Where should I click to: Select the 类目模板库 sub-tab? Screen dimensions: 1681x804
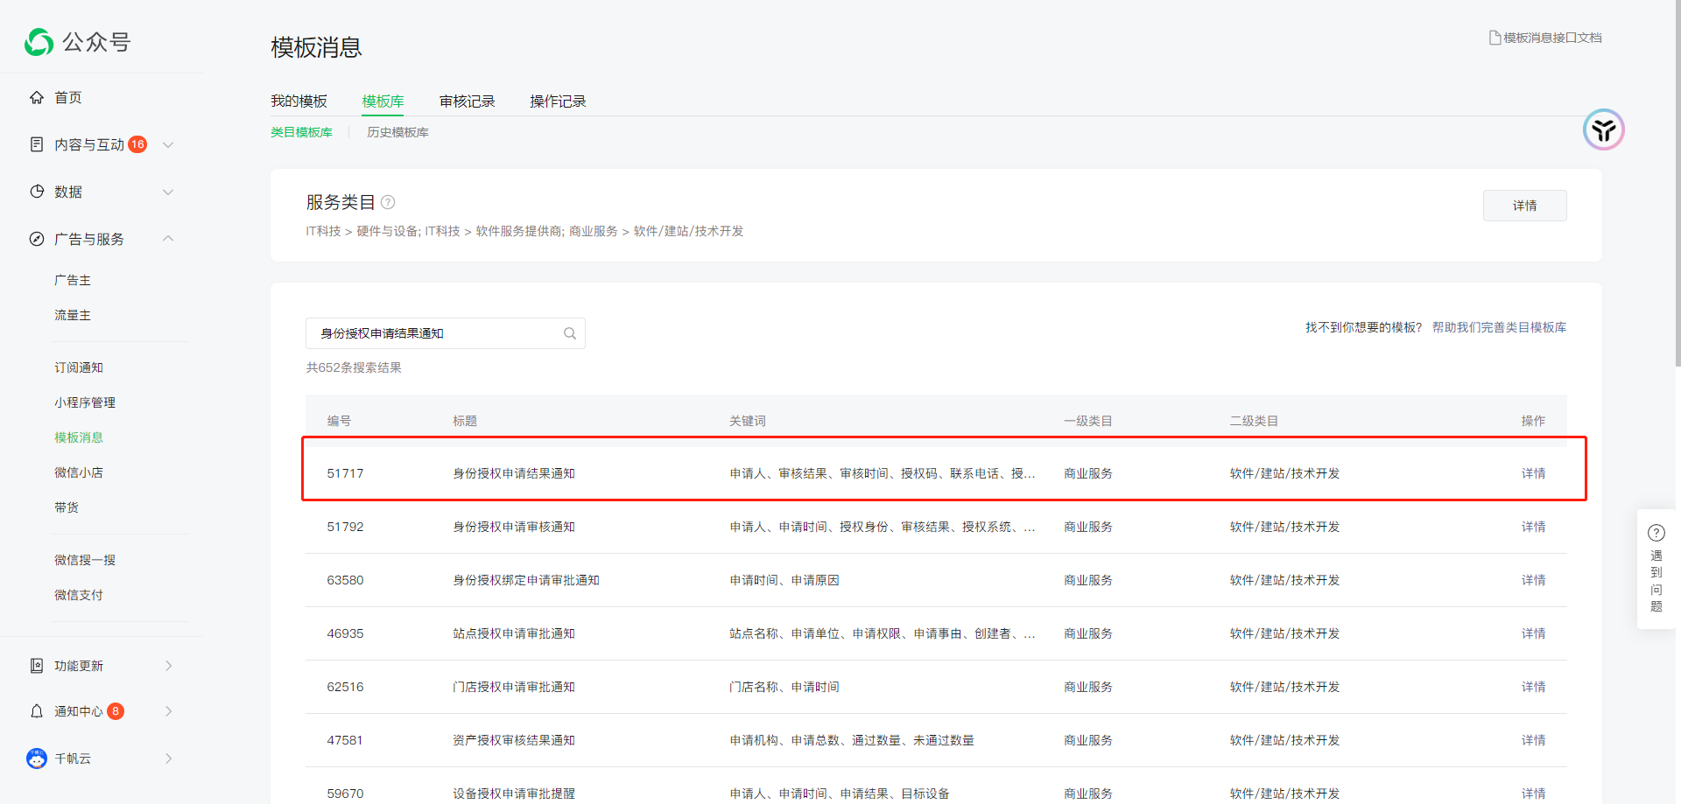tap(301, 132)
